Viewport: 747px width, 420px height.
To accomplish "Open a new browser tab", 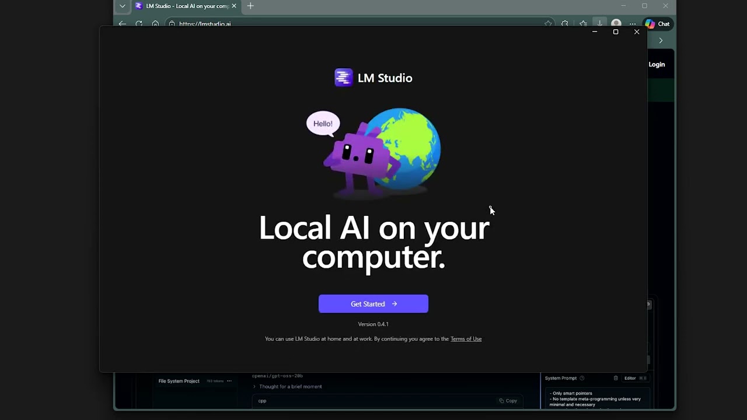I will (x=250, y=6).
